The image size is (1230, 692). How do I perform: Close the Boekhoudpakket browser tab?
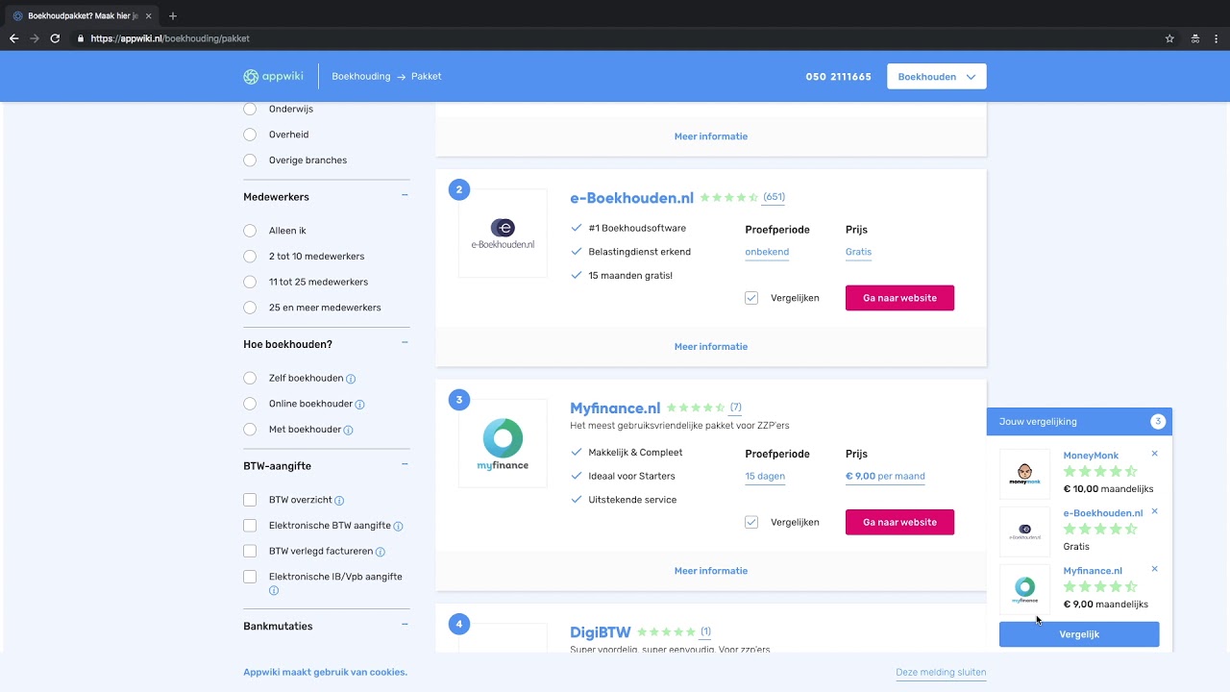point(148,16)
